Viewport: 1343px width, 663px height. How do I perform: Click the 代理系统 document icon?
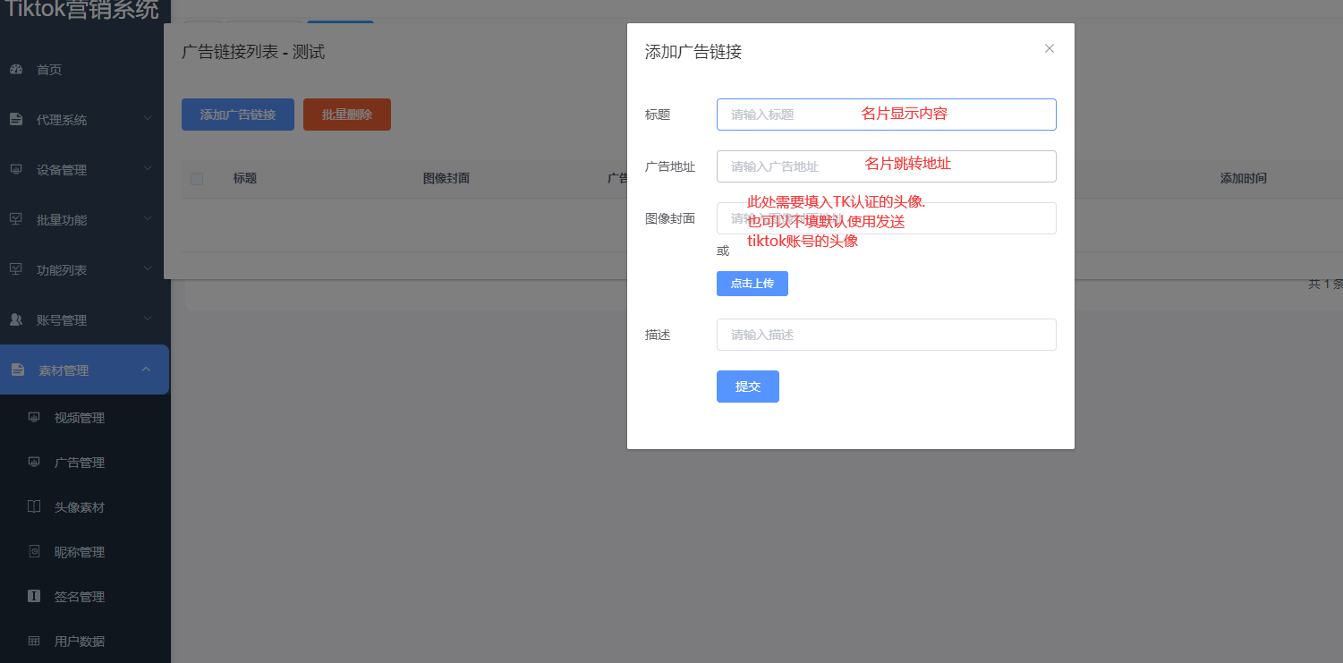point(16,120)
